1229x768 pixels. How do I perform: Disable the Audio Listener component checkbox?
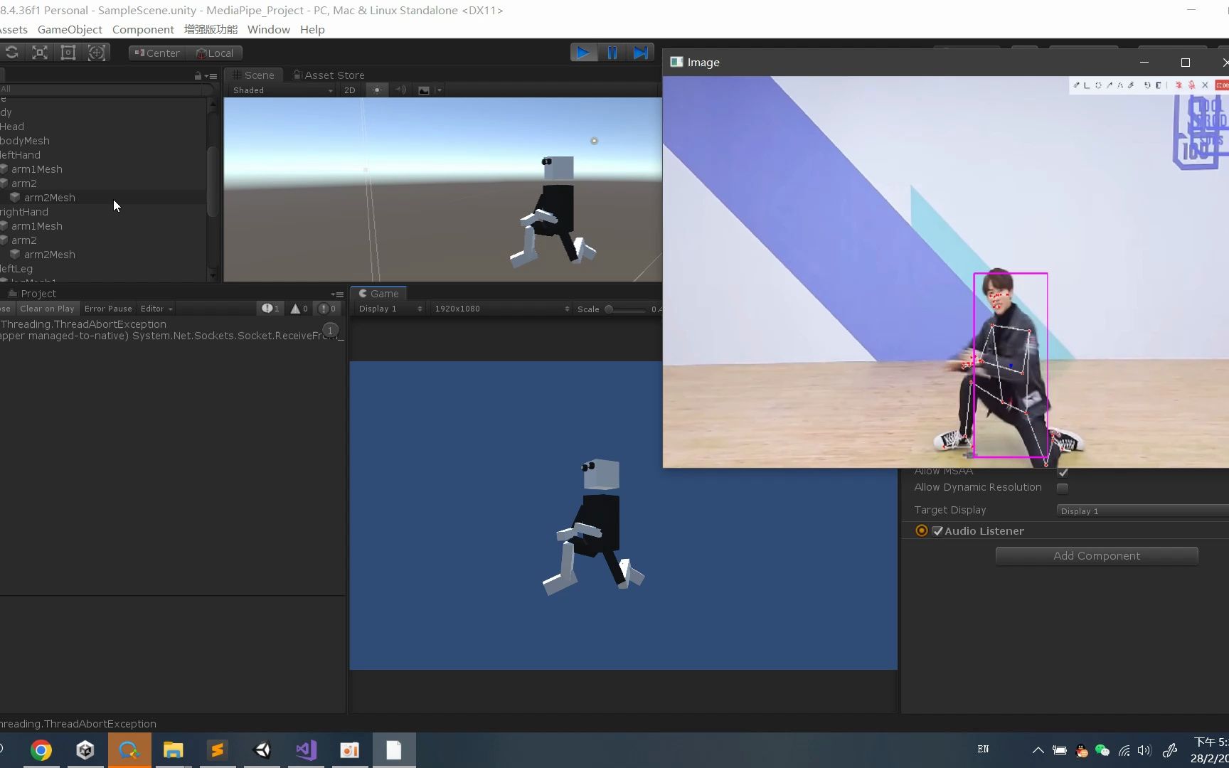pyautogui.click(x=937, y=530)
